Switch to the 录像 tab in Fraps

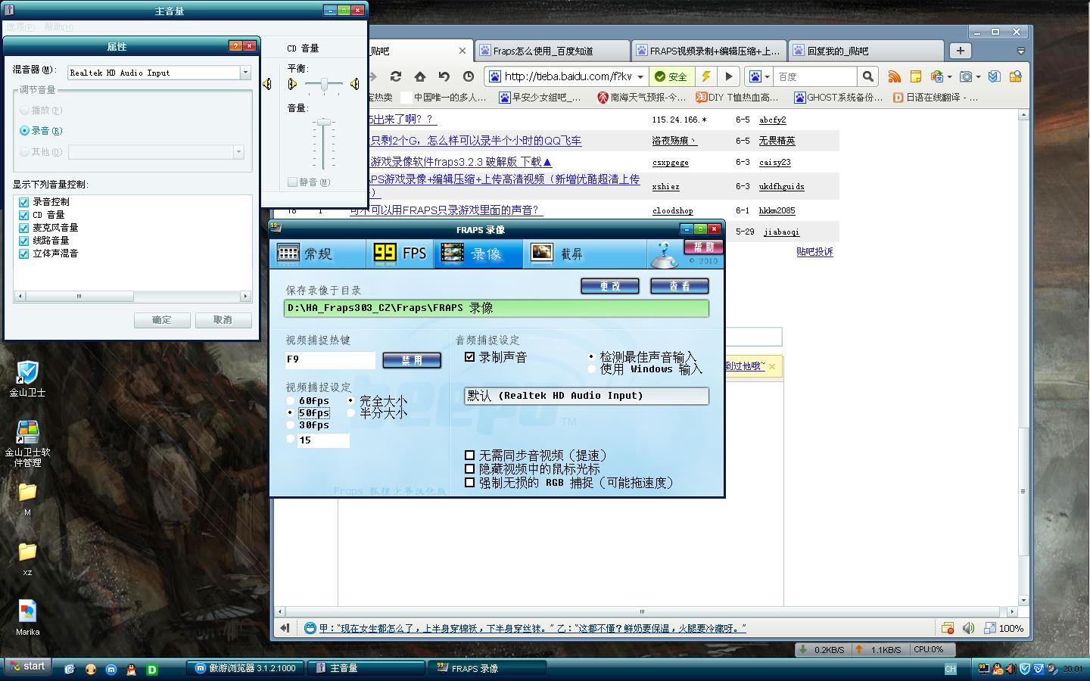coord(478,254)
